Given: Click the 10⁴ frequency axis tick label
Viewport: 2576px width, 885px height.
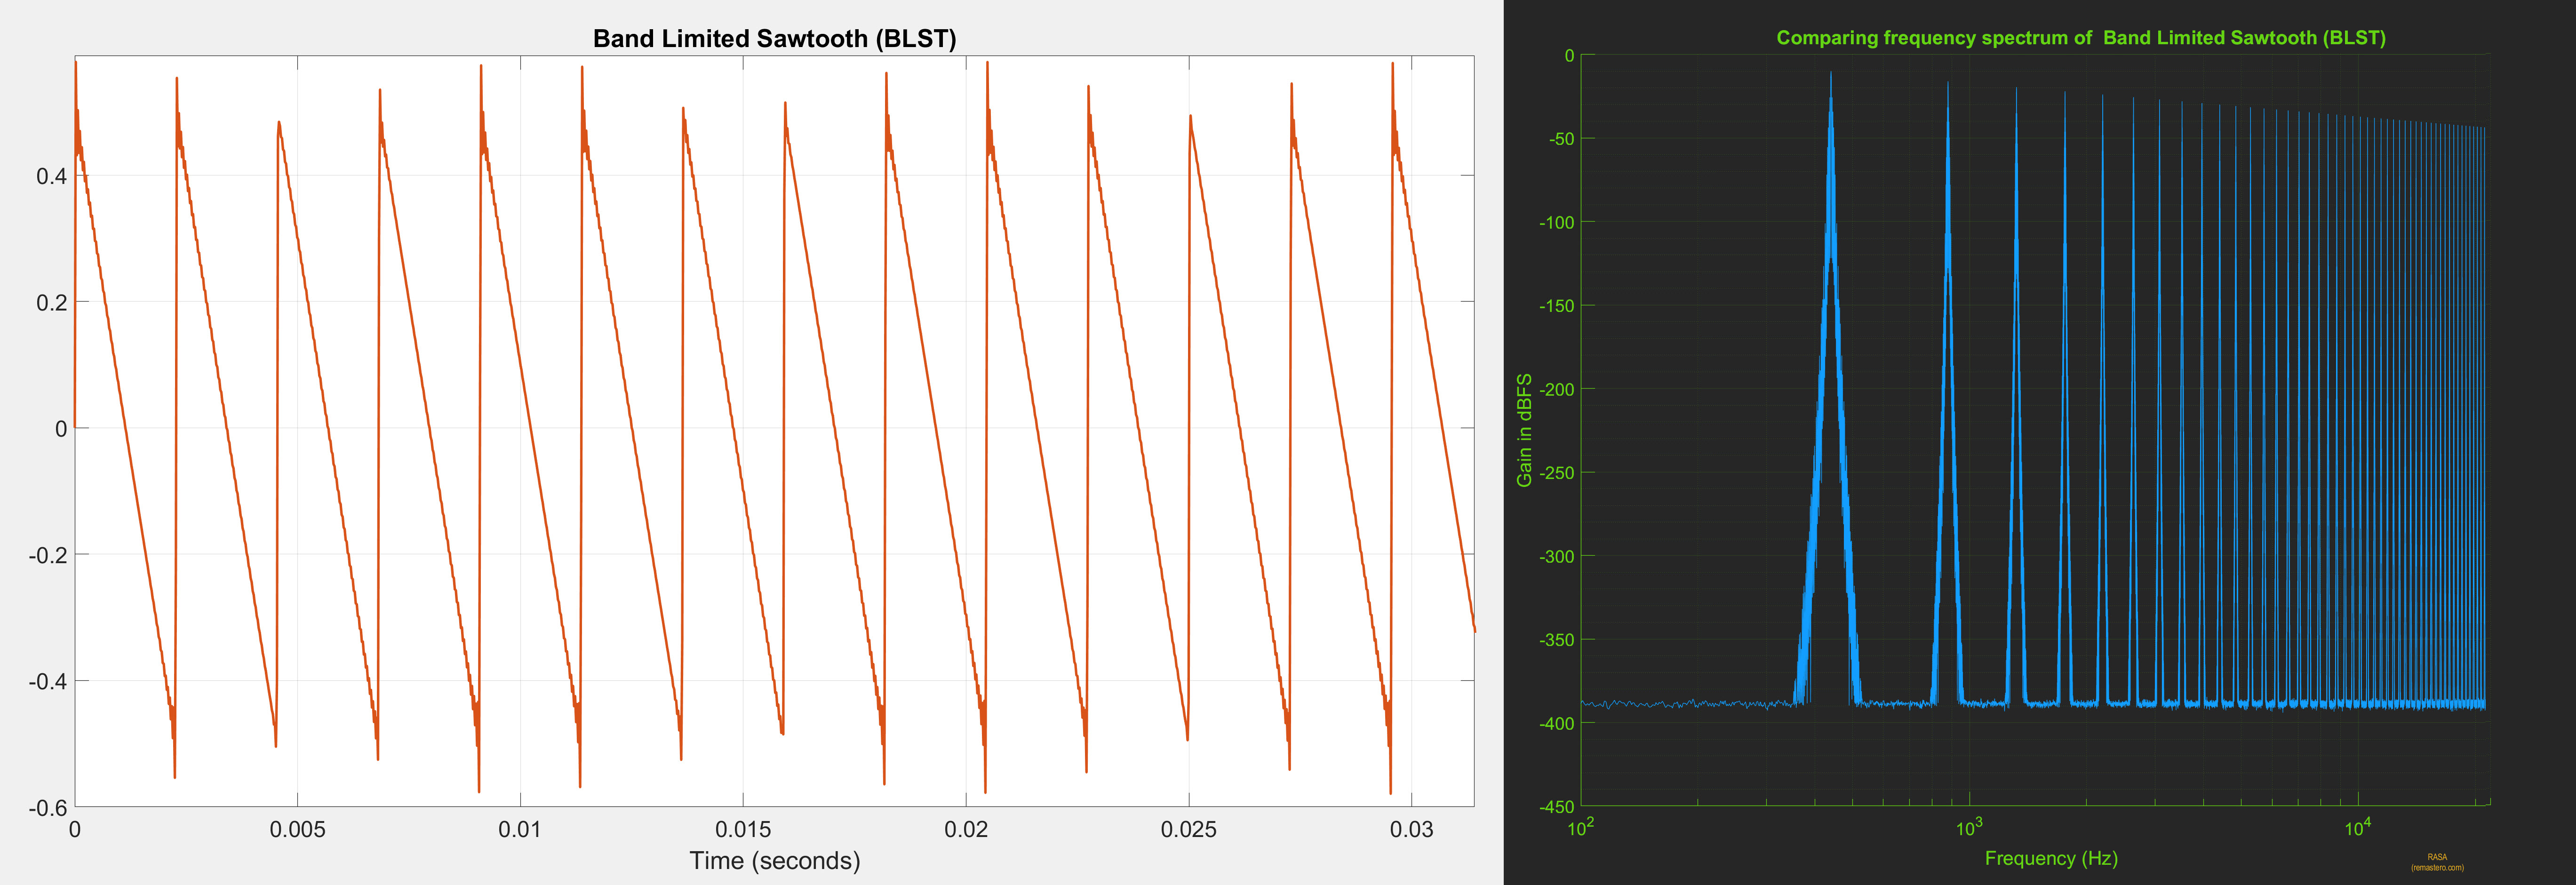Looking at the screenshot, I should [x=2358, y=827].
